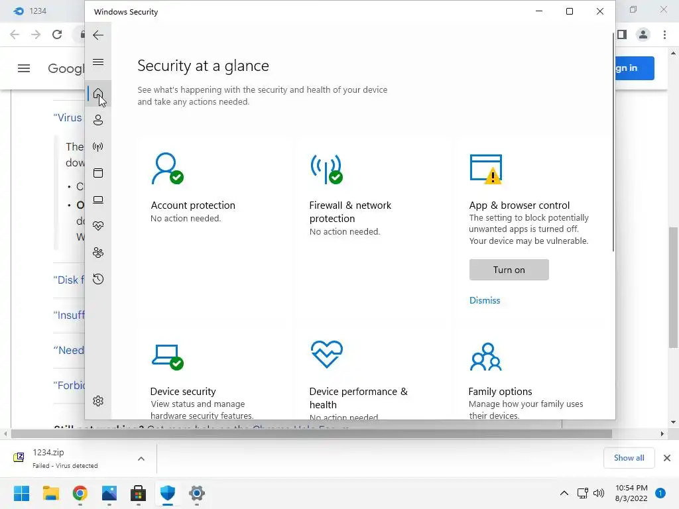
Task: Open Account protection heading link
Action: pos(193,205)
